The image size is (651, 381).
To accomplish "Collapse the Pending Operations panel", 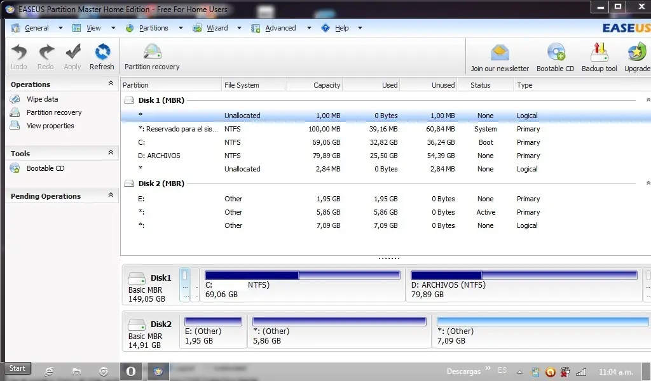I will click(111, 195).
